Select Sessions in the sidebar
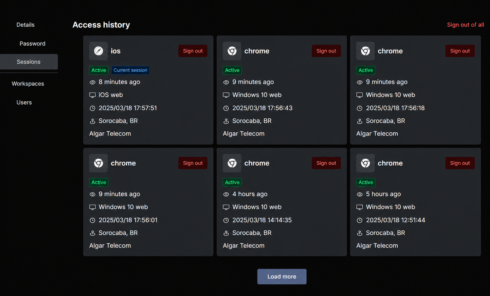490x296 pixels. pyautogui.click(x=29, y=62)
